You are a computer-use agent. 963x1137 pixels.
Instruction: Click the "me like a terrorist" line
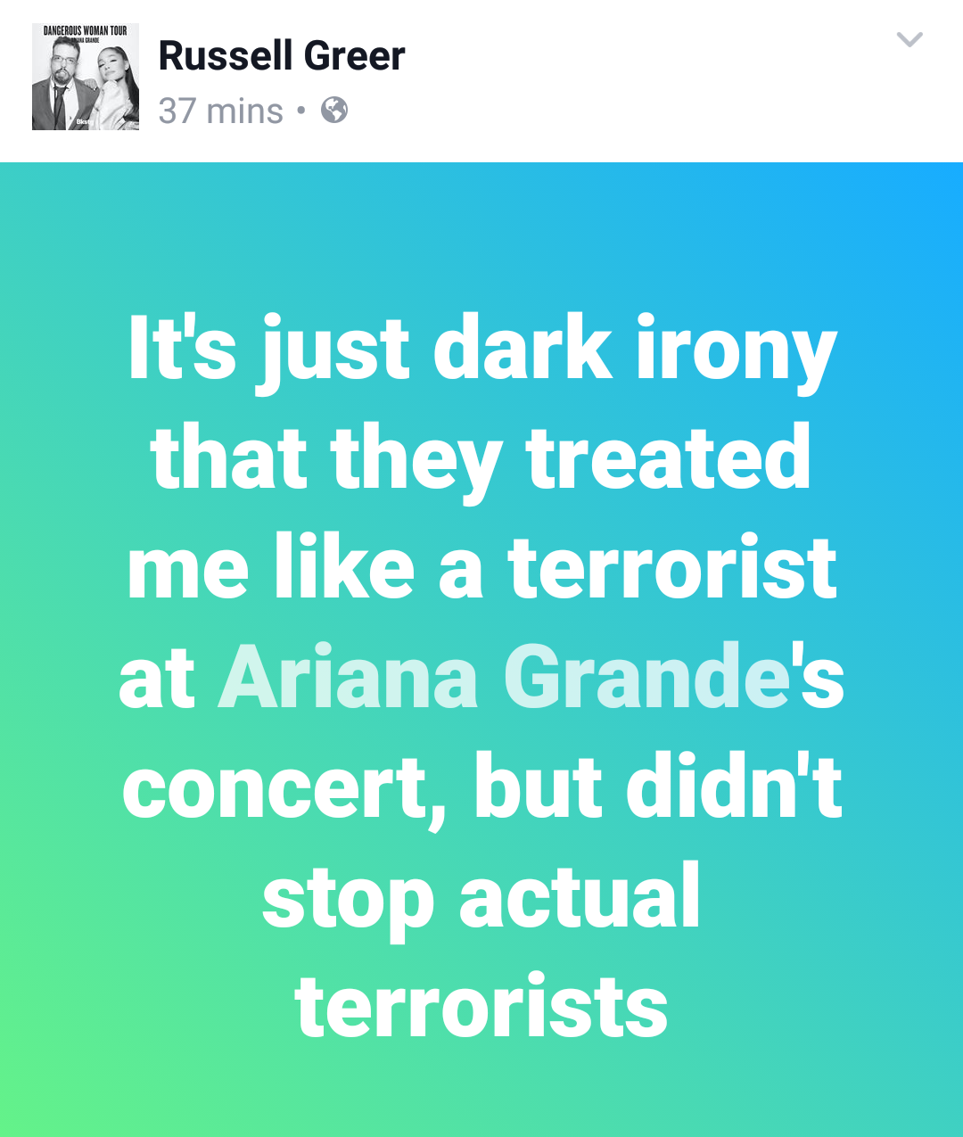tap(482, 569)
